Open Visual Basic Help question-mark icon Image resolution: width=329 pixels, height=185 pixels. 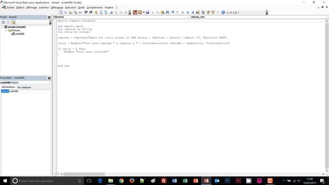pyautogui.click(x=223, y=12)
